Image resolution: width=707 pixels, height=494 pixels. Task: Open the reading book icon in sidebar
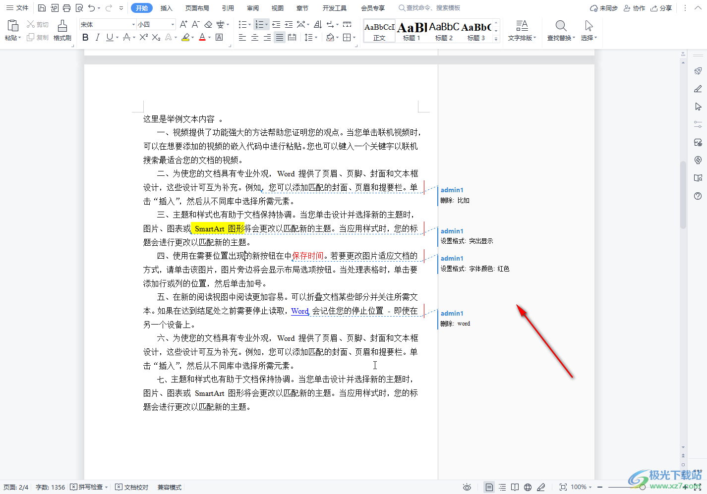coord(698,178)
